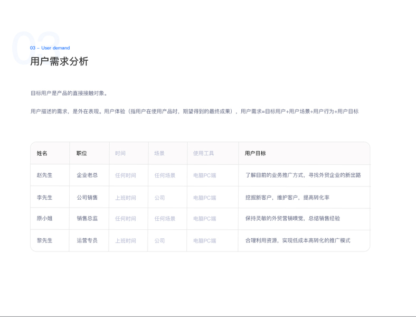Click the '03 – User demand' subtitle
This screenshot has width=416, height=317.
(x=50, y=48)
